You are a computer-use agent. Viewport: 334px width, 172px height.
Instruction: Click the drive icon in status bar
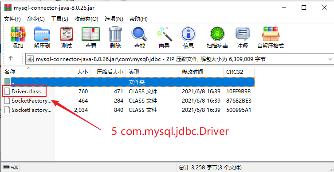[6, 167]
